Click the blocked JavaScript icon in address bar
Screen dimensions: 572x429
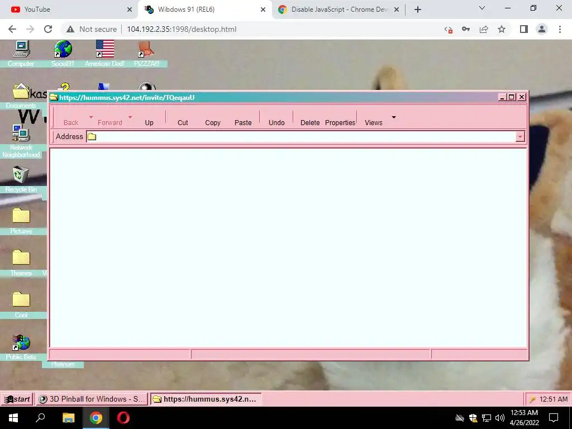click(449, 30)
